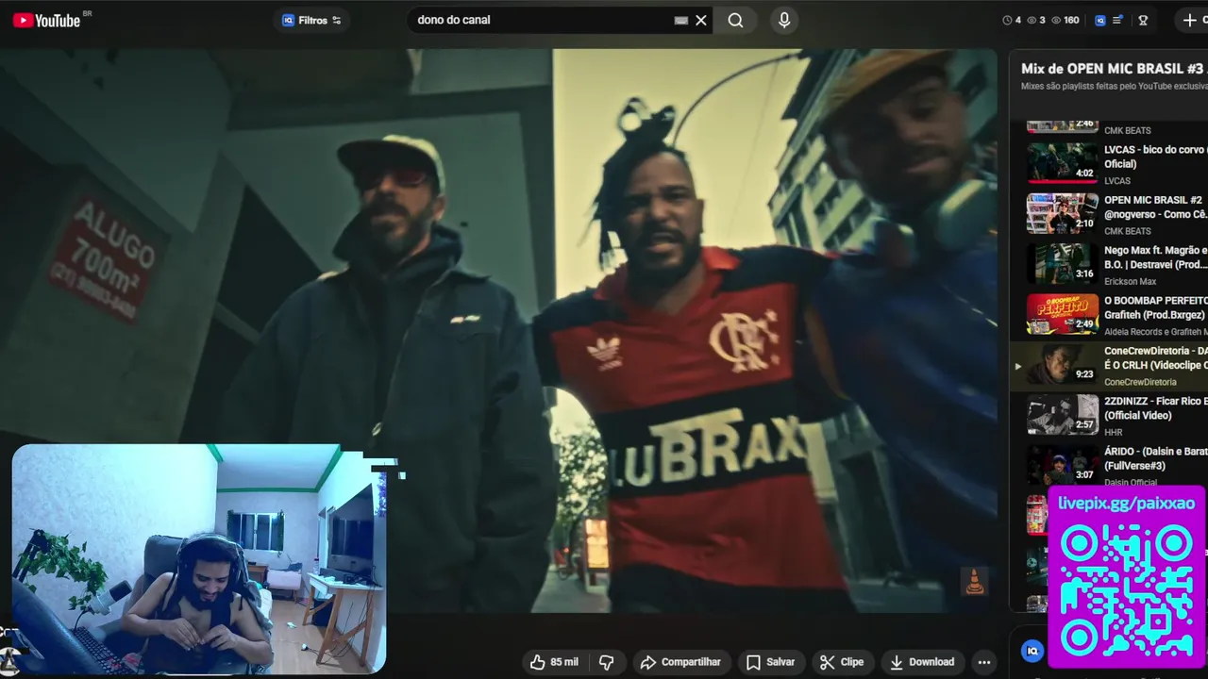The height and width of the screenshot is (679, 1208).
Task: Open the Filtros filter options
Action: click(x=311, y=20)
